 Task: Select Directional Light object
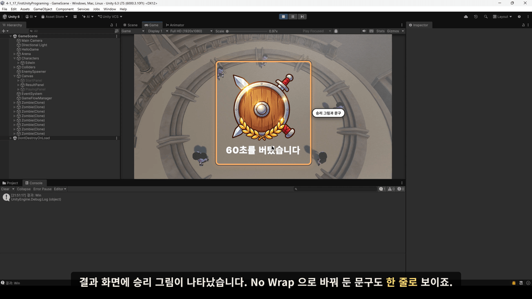[34, 45]
